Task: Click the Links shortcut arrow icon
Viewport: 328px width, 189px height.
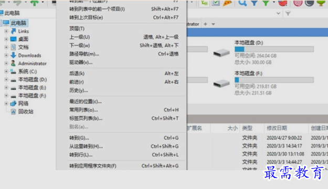Action: (x=14, y=31)
